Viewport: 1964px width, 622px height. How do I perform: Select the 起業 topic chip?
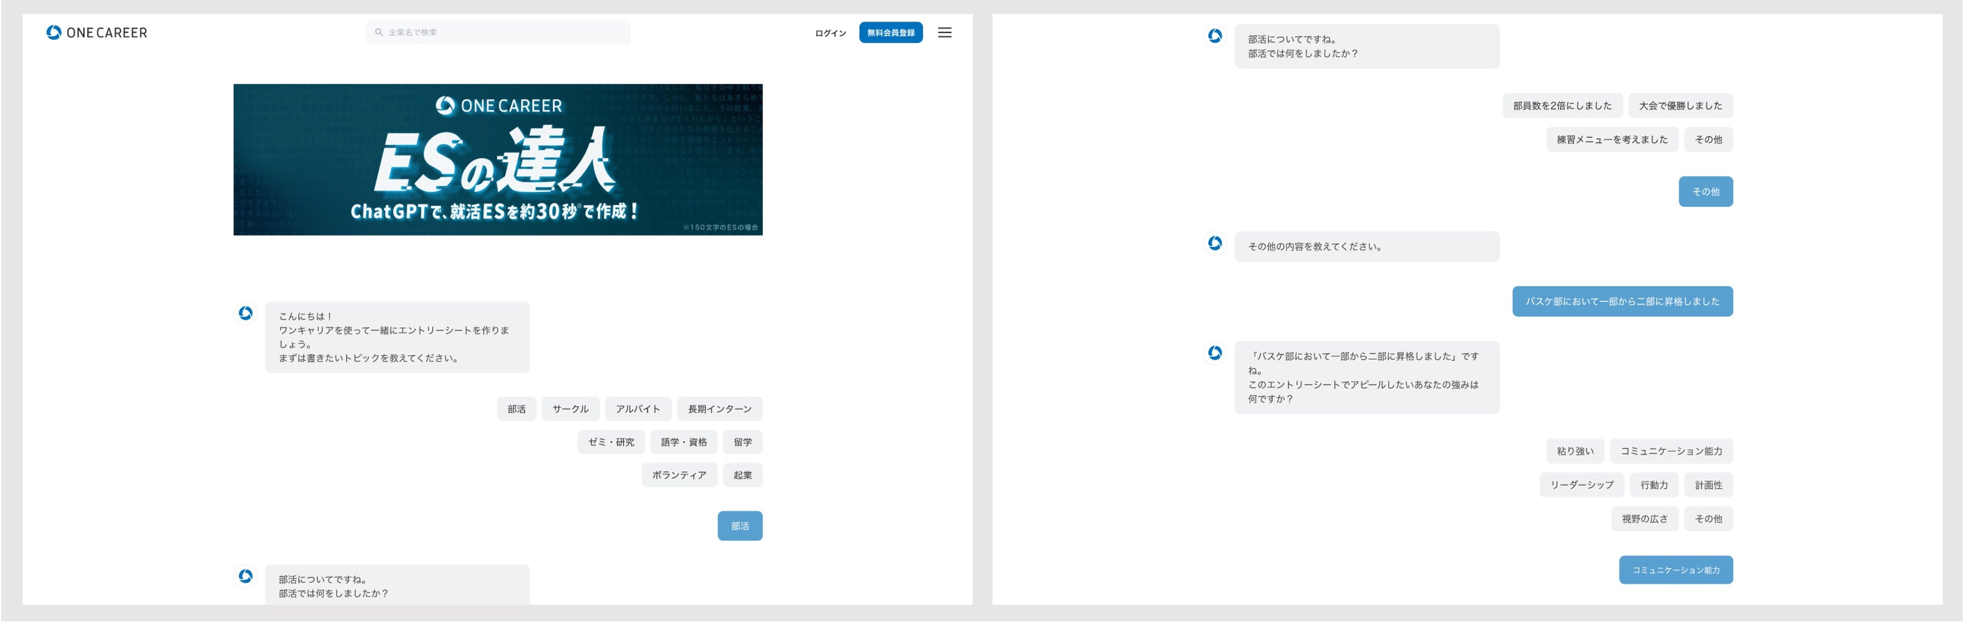coord(742,475)
